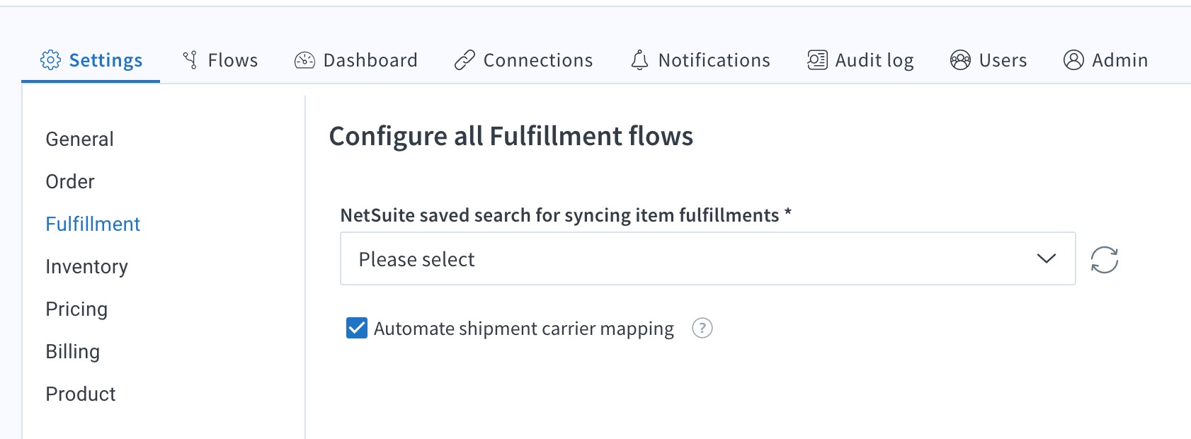Select Inventory in the sidebar
Viewport: 1191px width, 439px height.
(x=86, y=267)
